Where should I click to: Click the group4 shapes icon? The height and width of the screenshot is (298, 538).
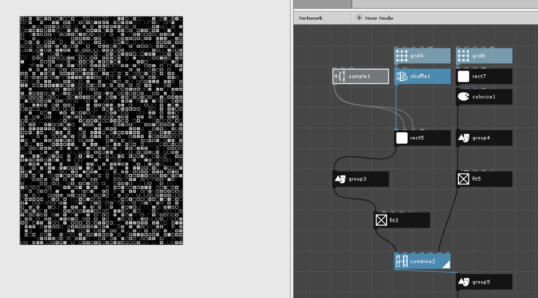(x=464, y=138)
